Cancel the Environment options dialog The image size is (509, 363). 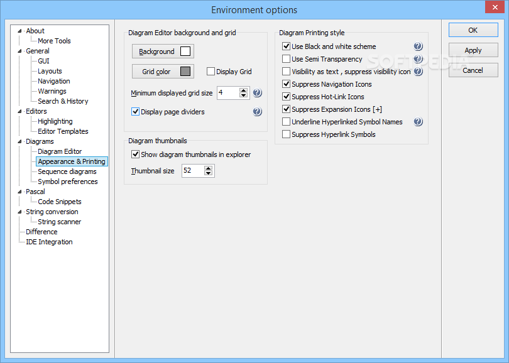click(x=473, y=70)
